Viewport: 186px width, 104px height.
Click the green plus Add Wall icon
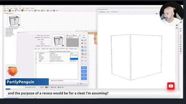(58, 87)
